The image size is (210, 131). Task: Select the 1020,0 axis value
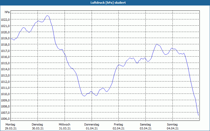click(x=5, y=32)
